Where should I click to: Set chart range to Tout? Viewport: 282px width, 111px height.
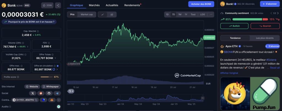click(x=193, y=15)
